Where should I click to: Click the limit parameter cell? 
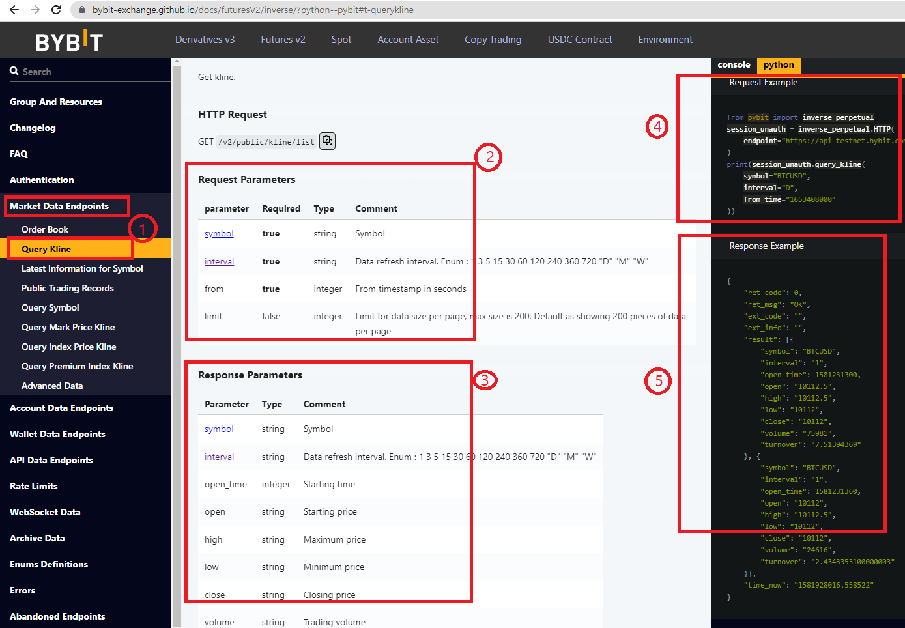pos(213,316)
